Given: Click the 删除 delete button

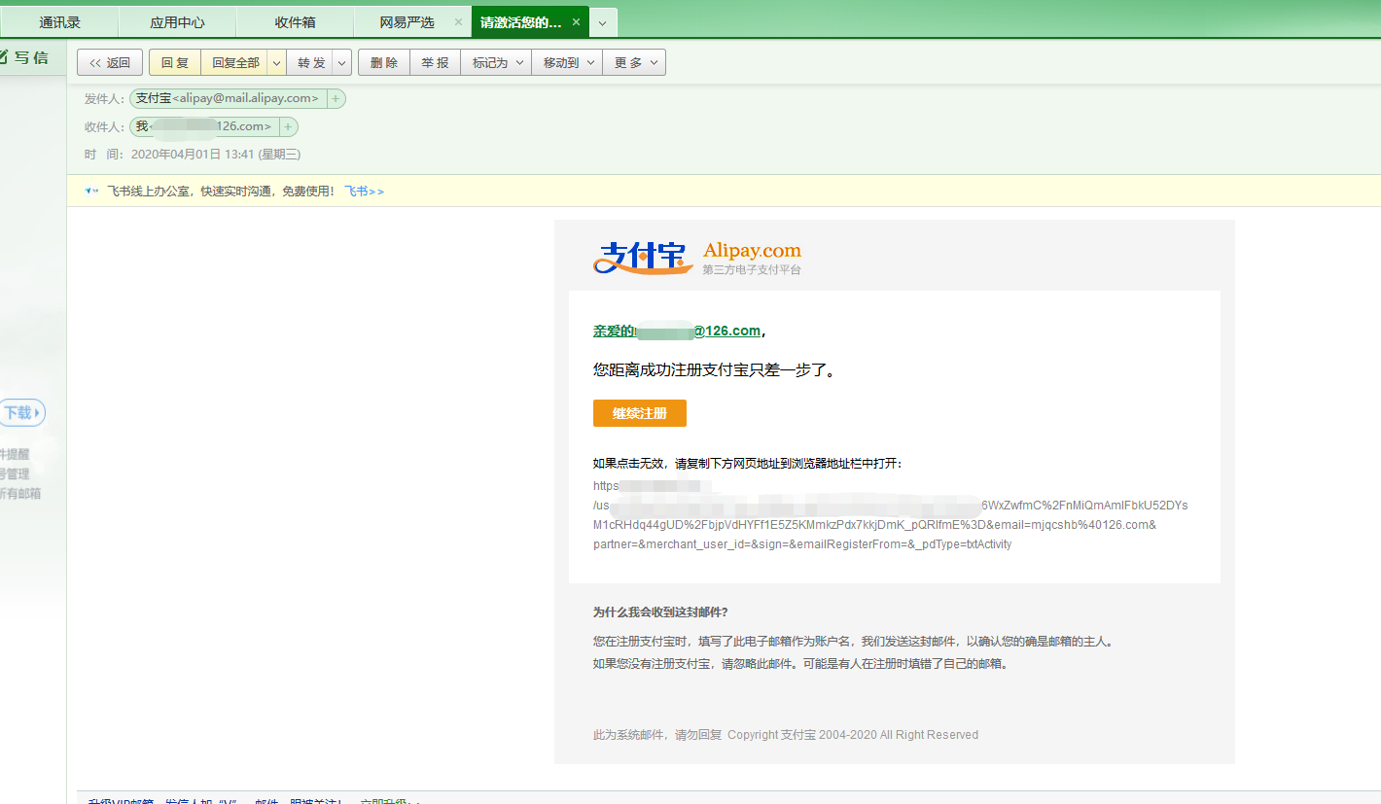Looking at the screenshot, I should point(384,62).
